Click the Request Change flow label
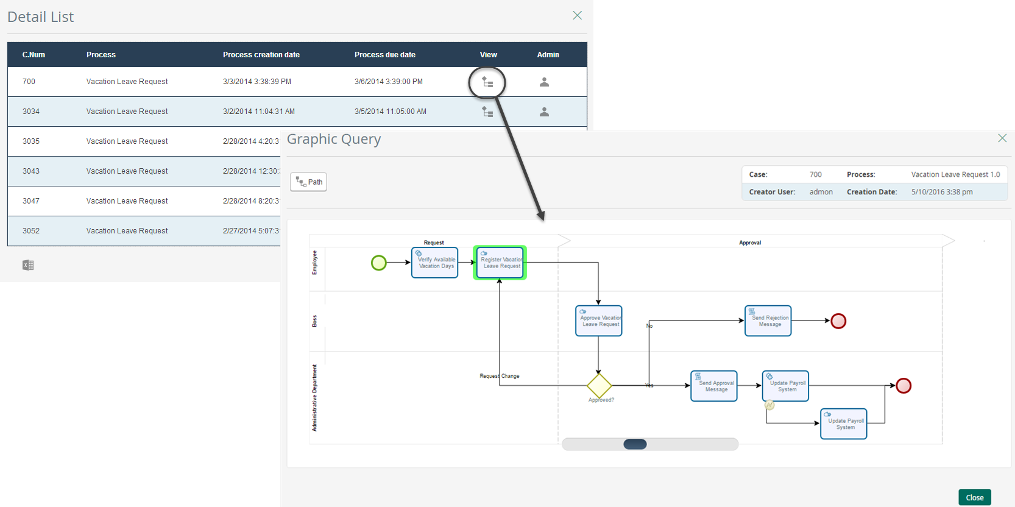This screenshot has height=507, width=1015. [500, 376]
